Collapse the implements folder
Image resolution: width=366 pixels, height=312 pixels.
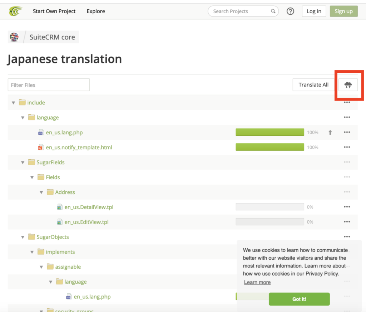pos(32,252)
